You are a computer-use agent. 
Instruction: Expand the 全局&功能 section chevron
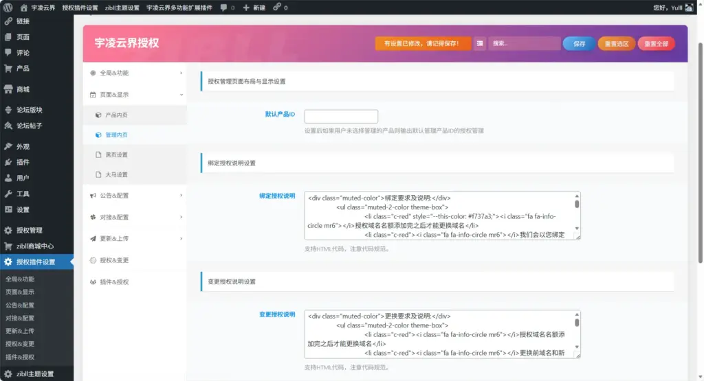[181, 73]
